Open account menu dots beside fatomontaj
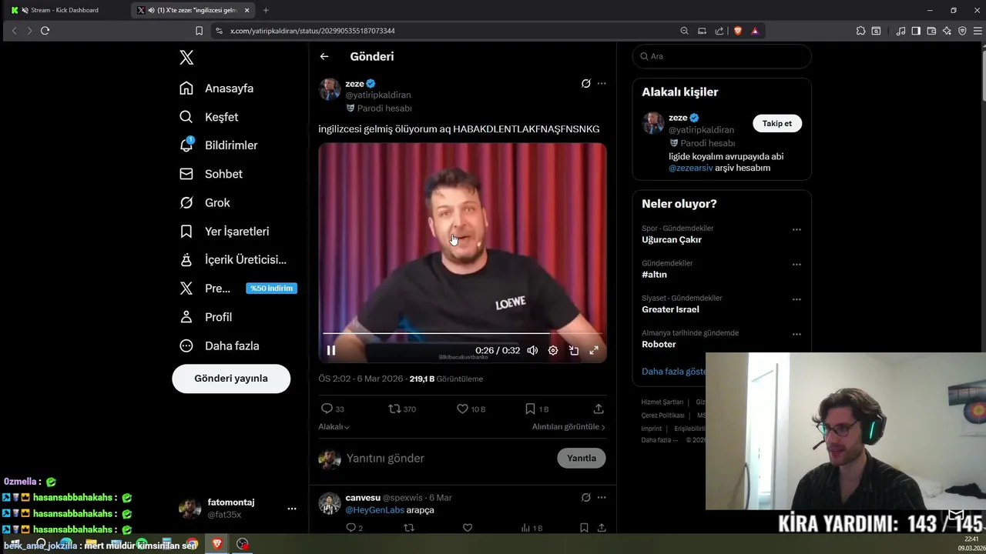 (292, 509)
